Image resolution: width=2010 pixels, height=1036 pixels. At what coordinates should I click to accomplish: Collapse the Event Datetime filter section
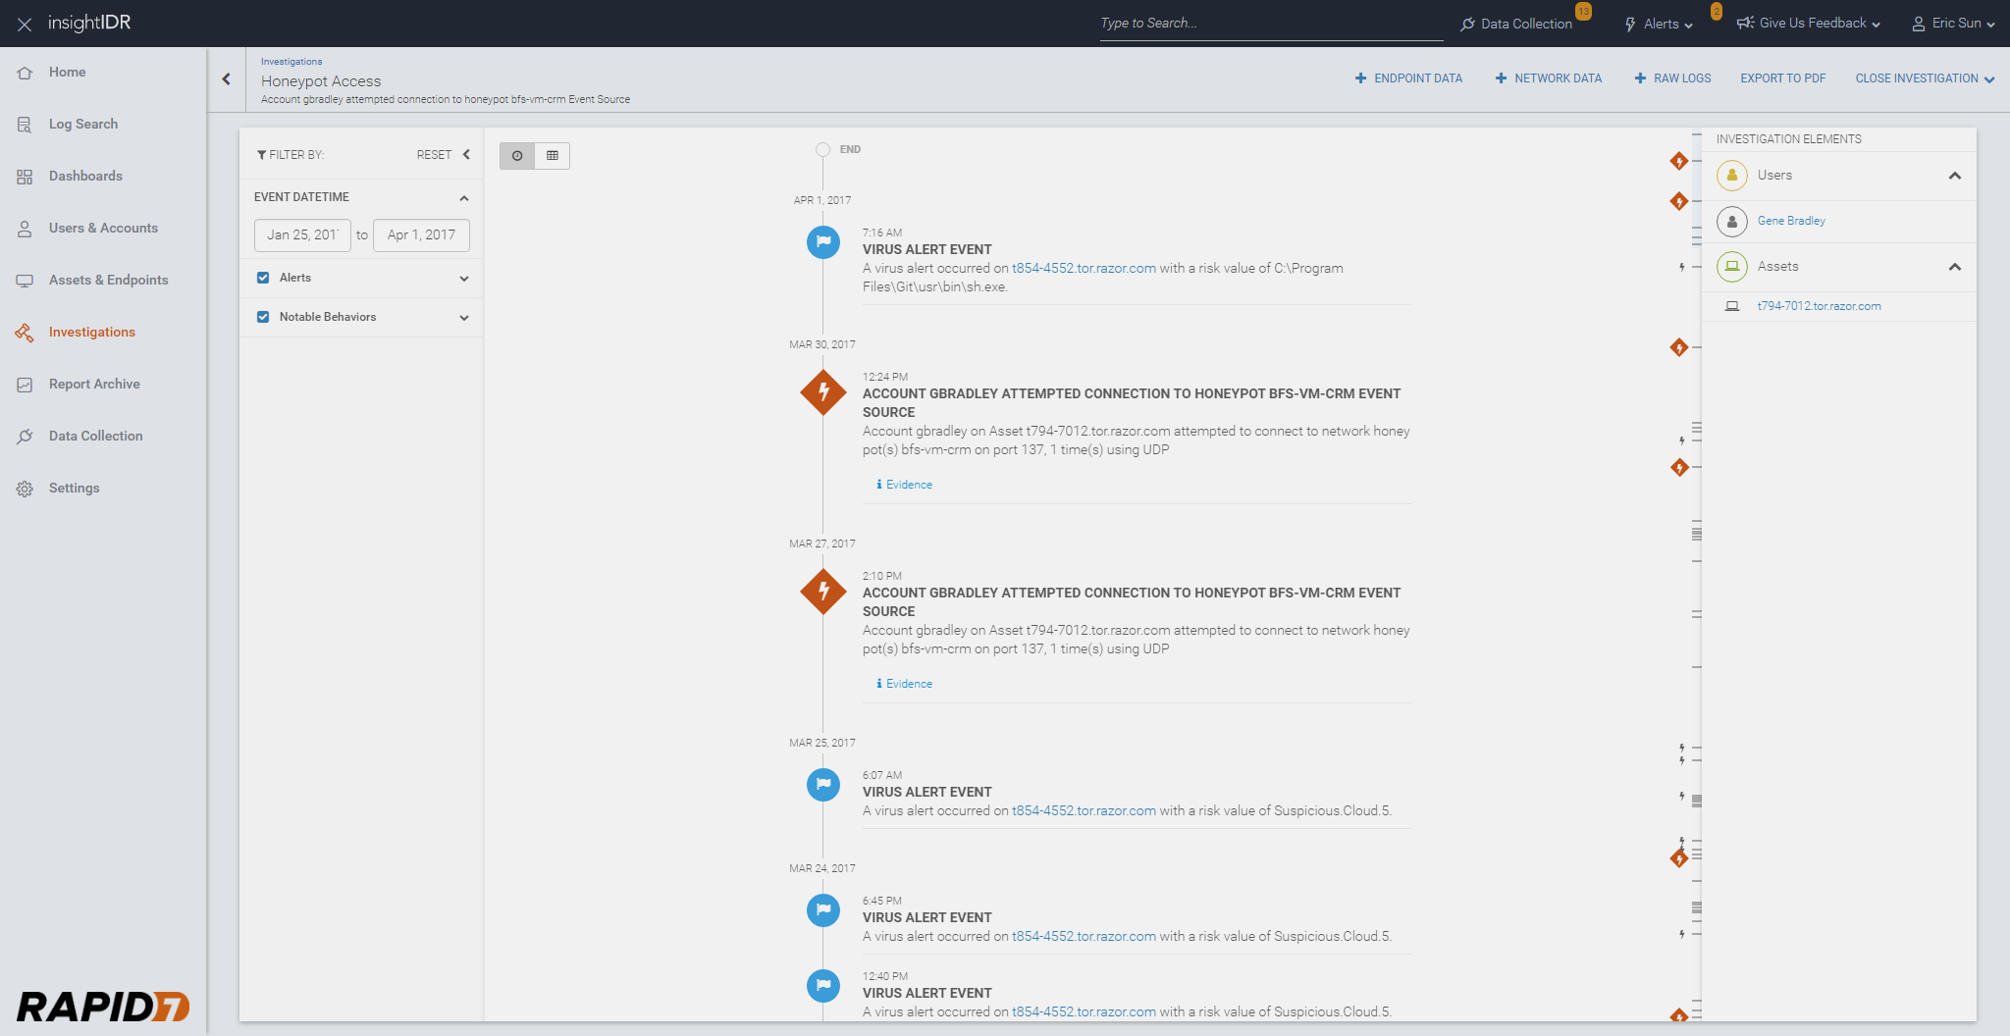464,198
